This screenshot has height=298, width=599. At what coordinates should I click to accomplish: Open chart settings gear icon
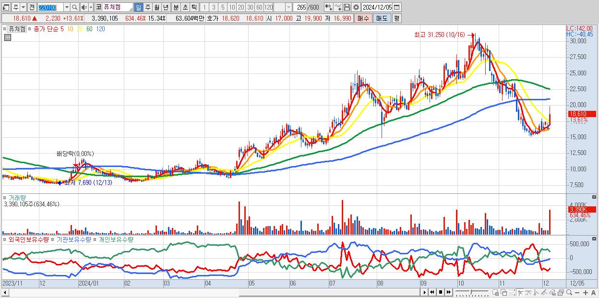pos(356,8)
